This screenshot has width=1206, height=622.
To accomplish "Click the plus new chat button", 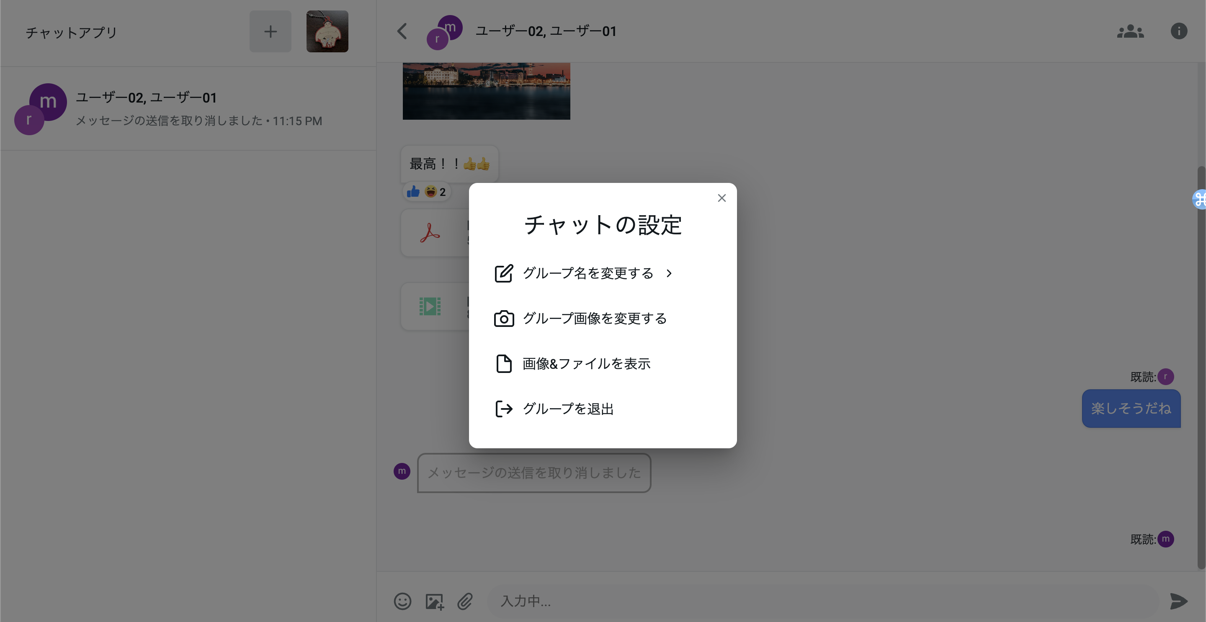I will (x=270, y=31).
